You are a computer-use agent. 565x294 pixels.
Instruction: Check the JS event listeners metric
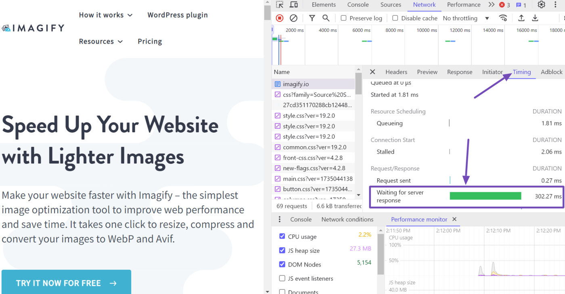pyautogui.click(x=282, y=278)
